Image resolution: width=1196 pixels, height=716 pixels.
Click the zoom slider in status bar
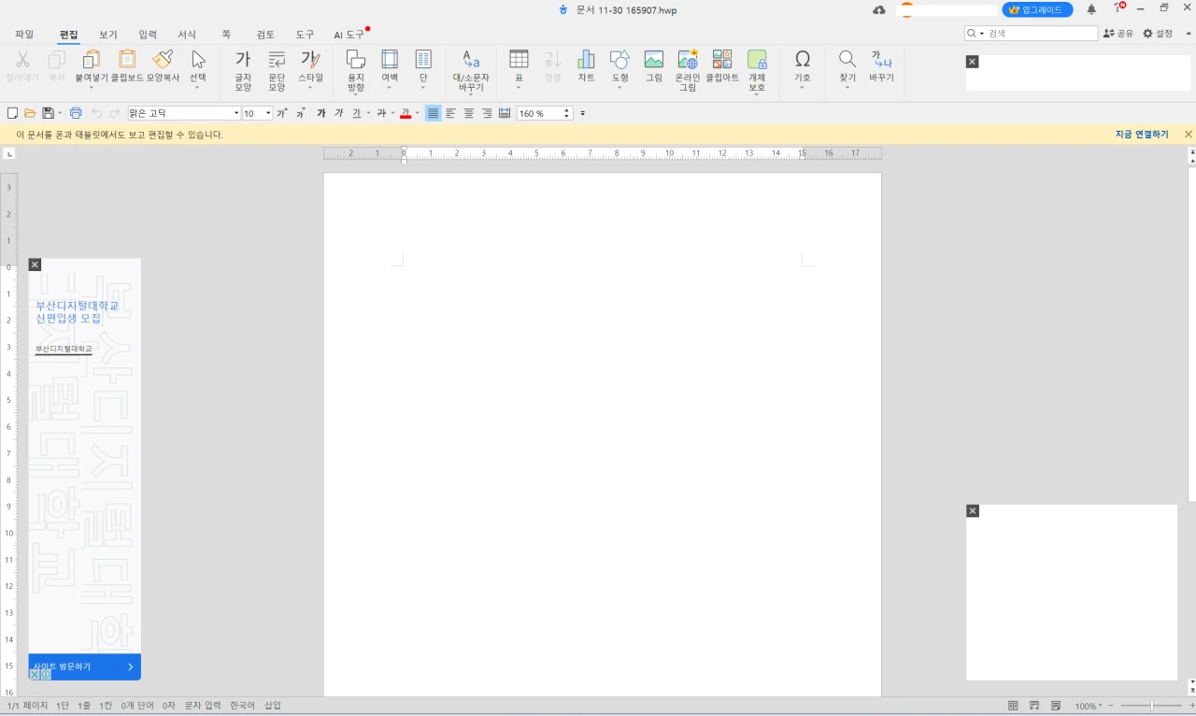[1151, 706]
